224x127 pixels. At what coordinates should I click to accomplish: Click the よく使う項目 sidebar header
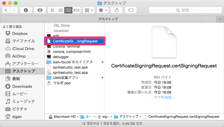click(12, 27)
